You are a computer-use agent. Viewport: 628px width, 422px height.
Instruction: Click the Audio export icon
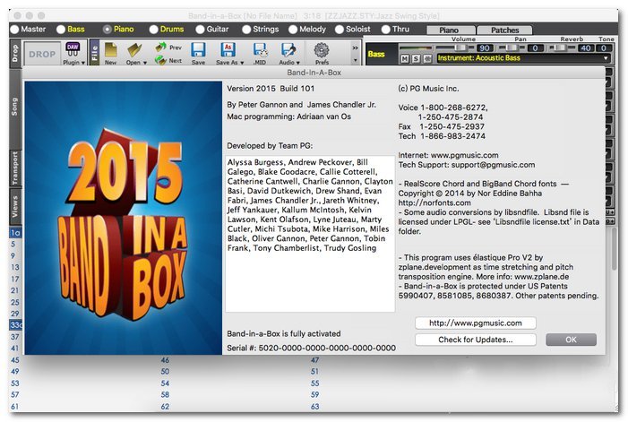point(288,50)
